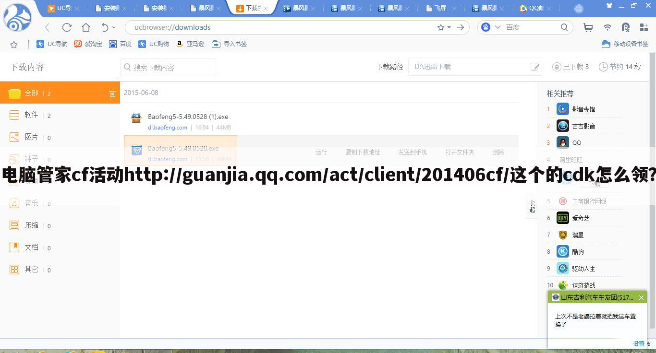This screenshot has width=656, height=353.
Task: Open 亚马逊 bookmark
Action: pos(190,44)
